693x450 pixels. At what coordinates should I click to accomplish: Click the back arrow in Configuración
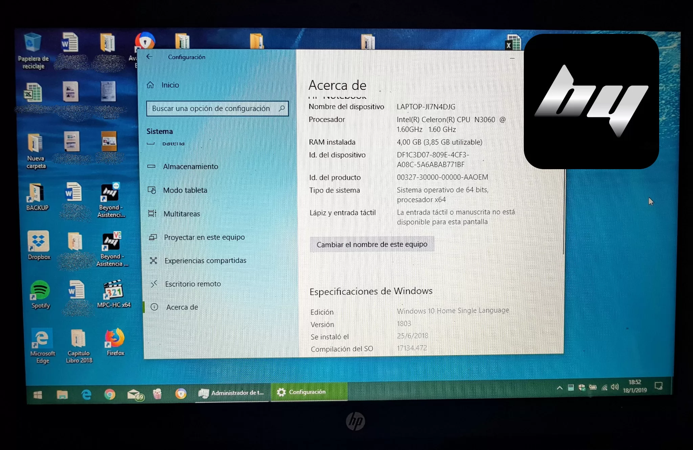pyautogui.click(x=149, y=57)
